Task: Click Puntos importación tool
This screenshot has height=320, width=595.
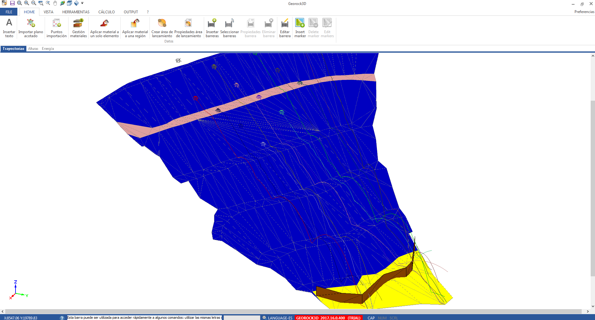Action: coord(56,28)
